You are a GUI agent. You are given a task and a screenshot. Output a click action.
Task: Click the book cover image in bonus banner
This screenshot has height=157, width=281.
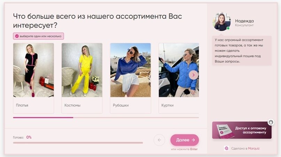tap(225, 131)
